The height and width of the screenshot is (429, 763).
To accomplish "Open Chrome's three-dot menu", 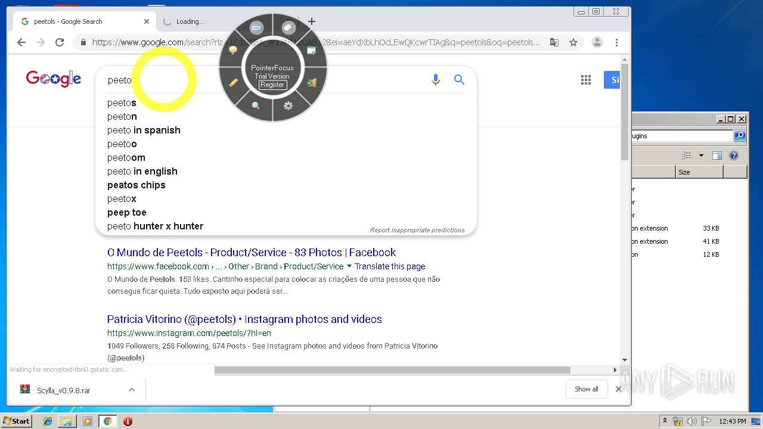I will tap(616, 42).
